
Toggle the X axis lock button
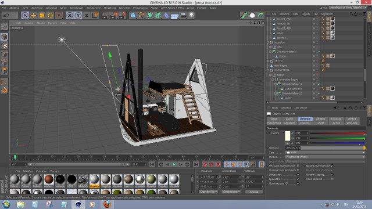tap(70, 16)
